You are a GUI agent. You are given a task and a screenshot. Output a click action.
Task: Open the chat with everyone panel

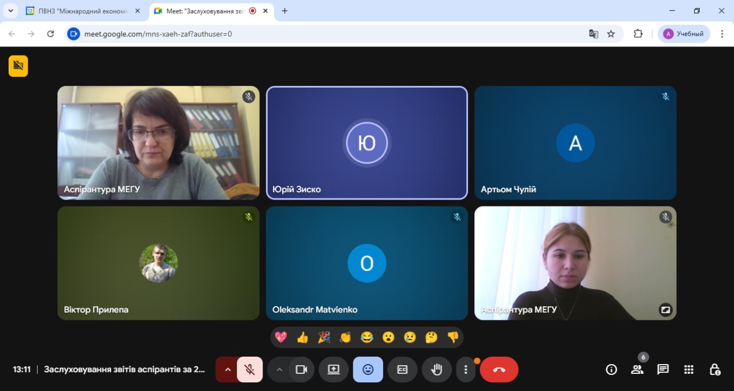[x=663, y=369]
